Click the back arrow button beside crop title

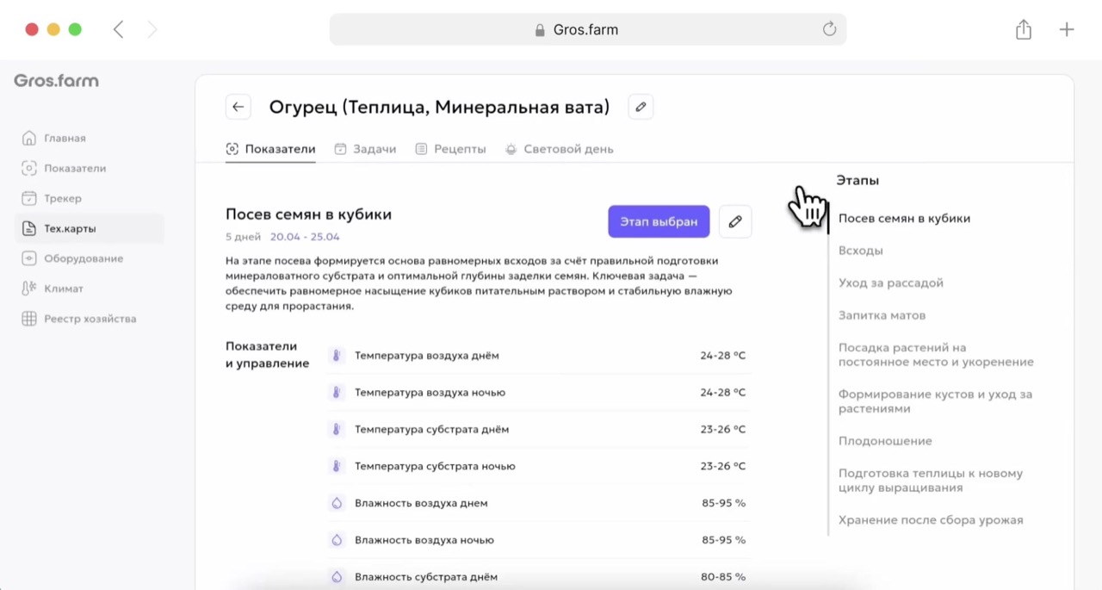pos(238,107)
